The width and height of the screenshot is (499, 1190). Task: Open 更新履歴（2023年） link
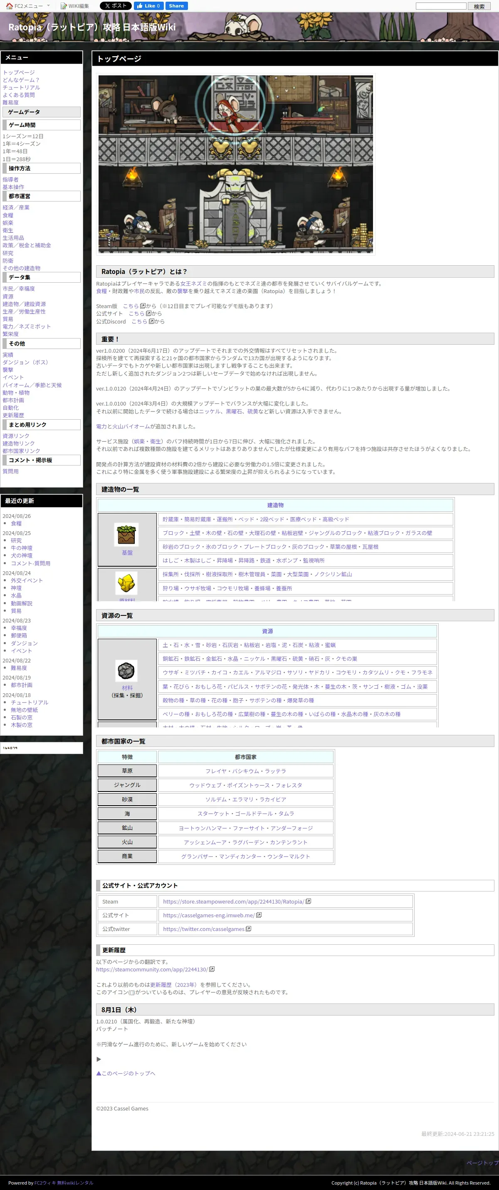click(x=173, y=984)
